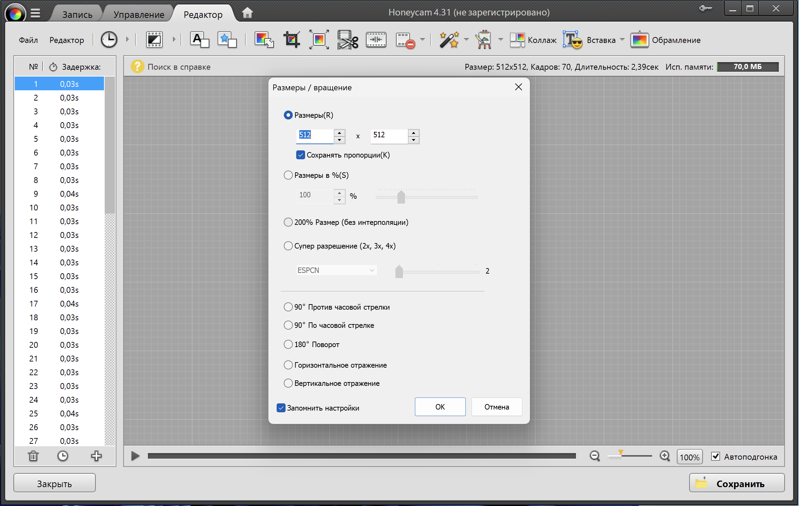Play the animation preview

[x=135, y=456]
